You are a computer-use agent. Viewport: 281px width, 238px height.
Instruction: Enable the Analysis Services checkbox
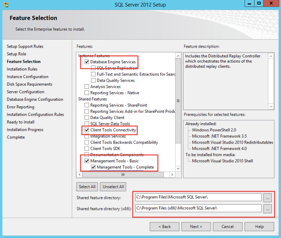click(x=87, y=87)
